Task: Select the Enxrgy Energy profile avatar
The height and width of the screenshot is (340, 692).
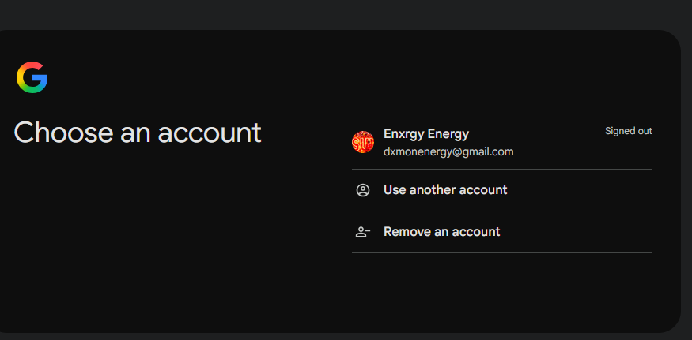Action: pyautogui.click(x=363, y=142)
